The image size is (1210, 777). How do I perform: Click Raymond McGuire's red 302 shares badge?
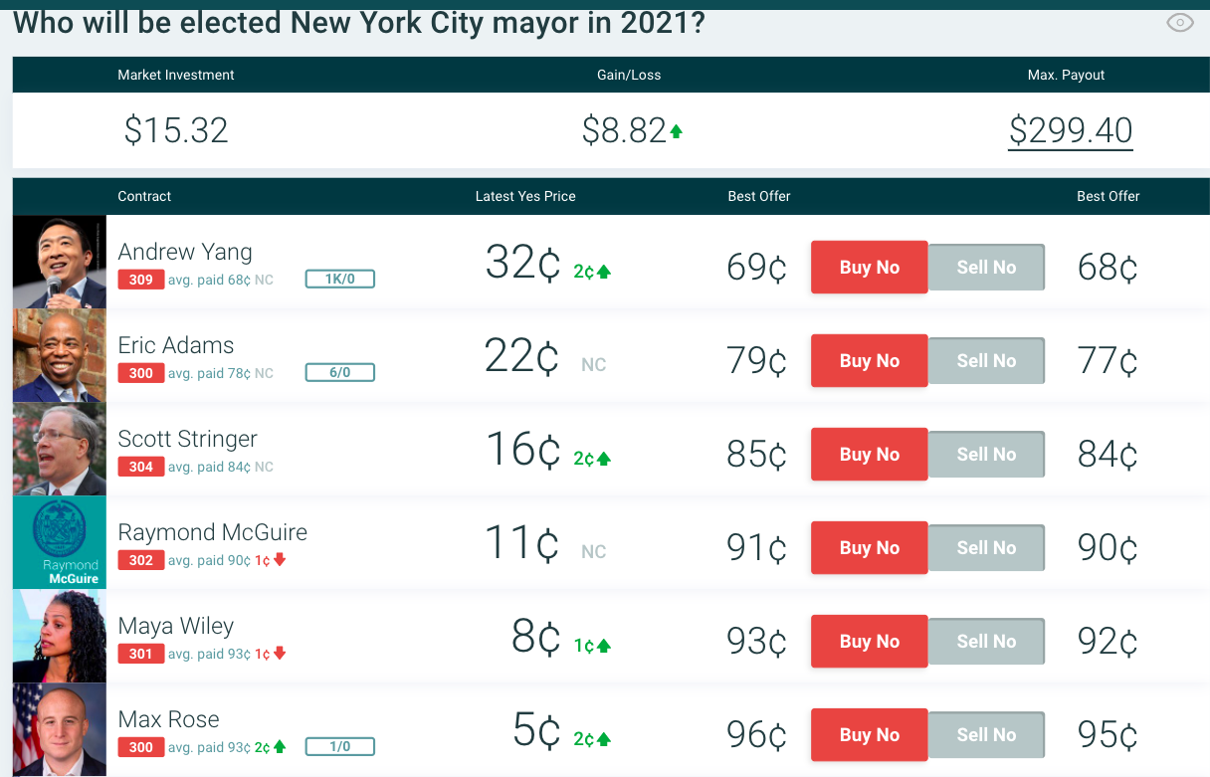pos(141,560)
